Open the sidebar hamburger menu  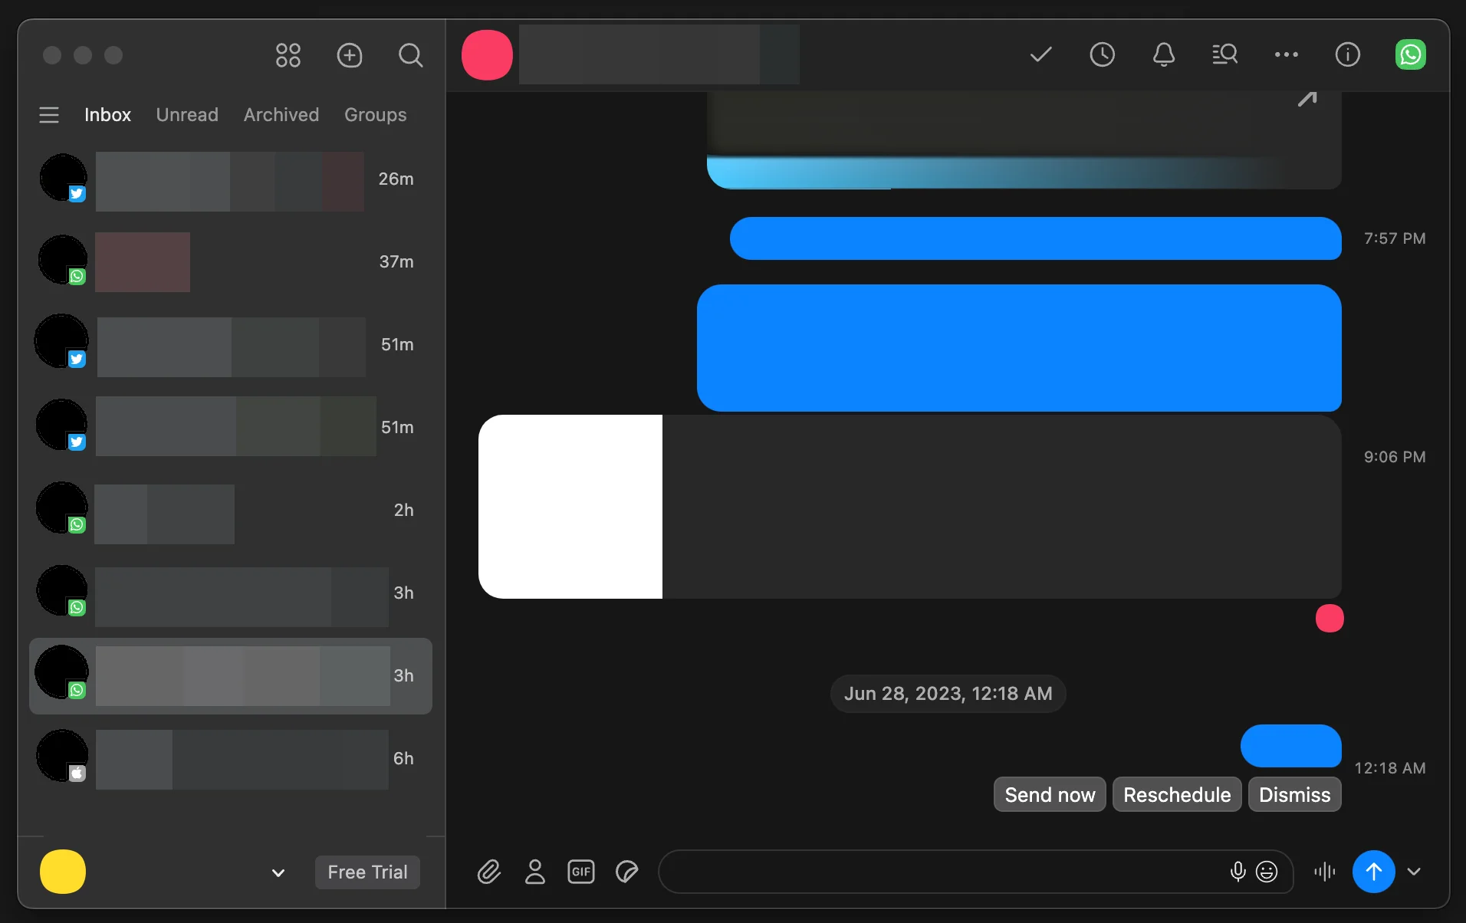click(48, 114)
